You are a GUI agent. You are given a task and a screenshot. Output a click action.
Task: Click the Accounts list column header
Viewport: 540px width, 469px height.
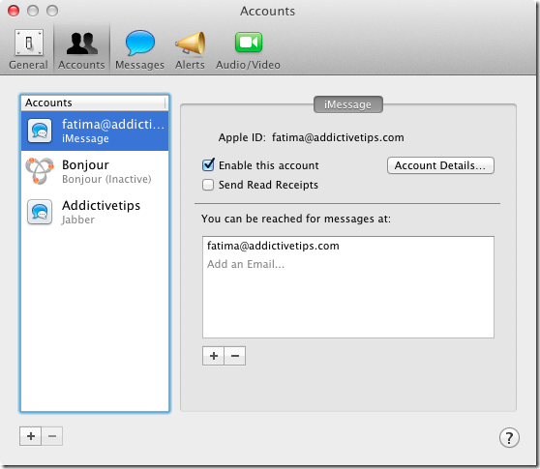pos(95,103)
